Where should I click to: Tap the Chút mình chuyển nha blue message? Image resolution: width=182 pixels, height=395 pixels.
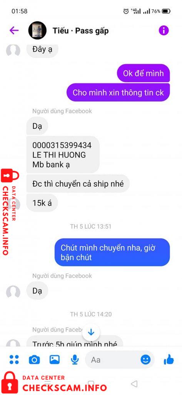click(x=112, y=252)
